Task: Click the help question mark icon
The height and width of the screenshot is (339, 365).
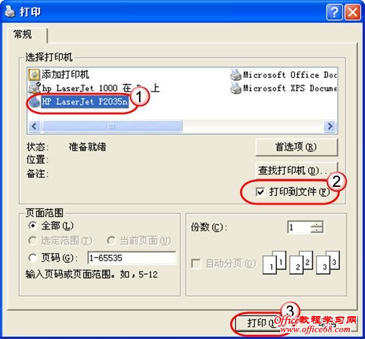Action: click(x=334, y=12)
